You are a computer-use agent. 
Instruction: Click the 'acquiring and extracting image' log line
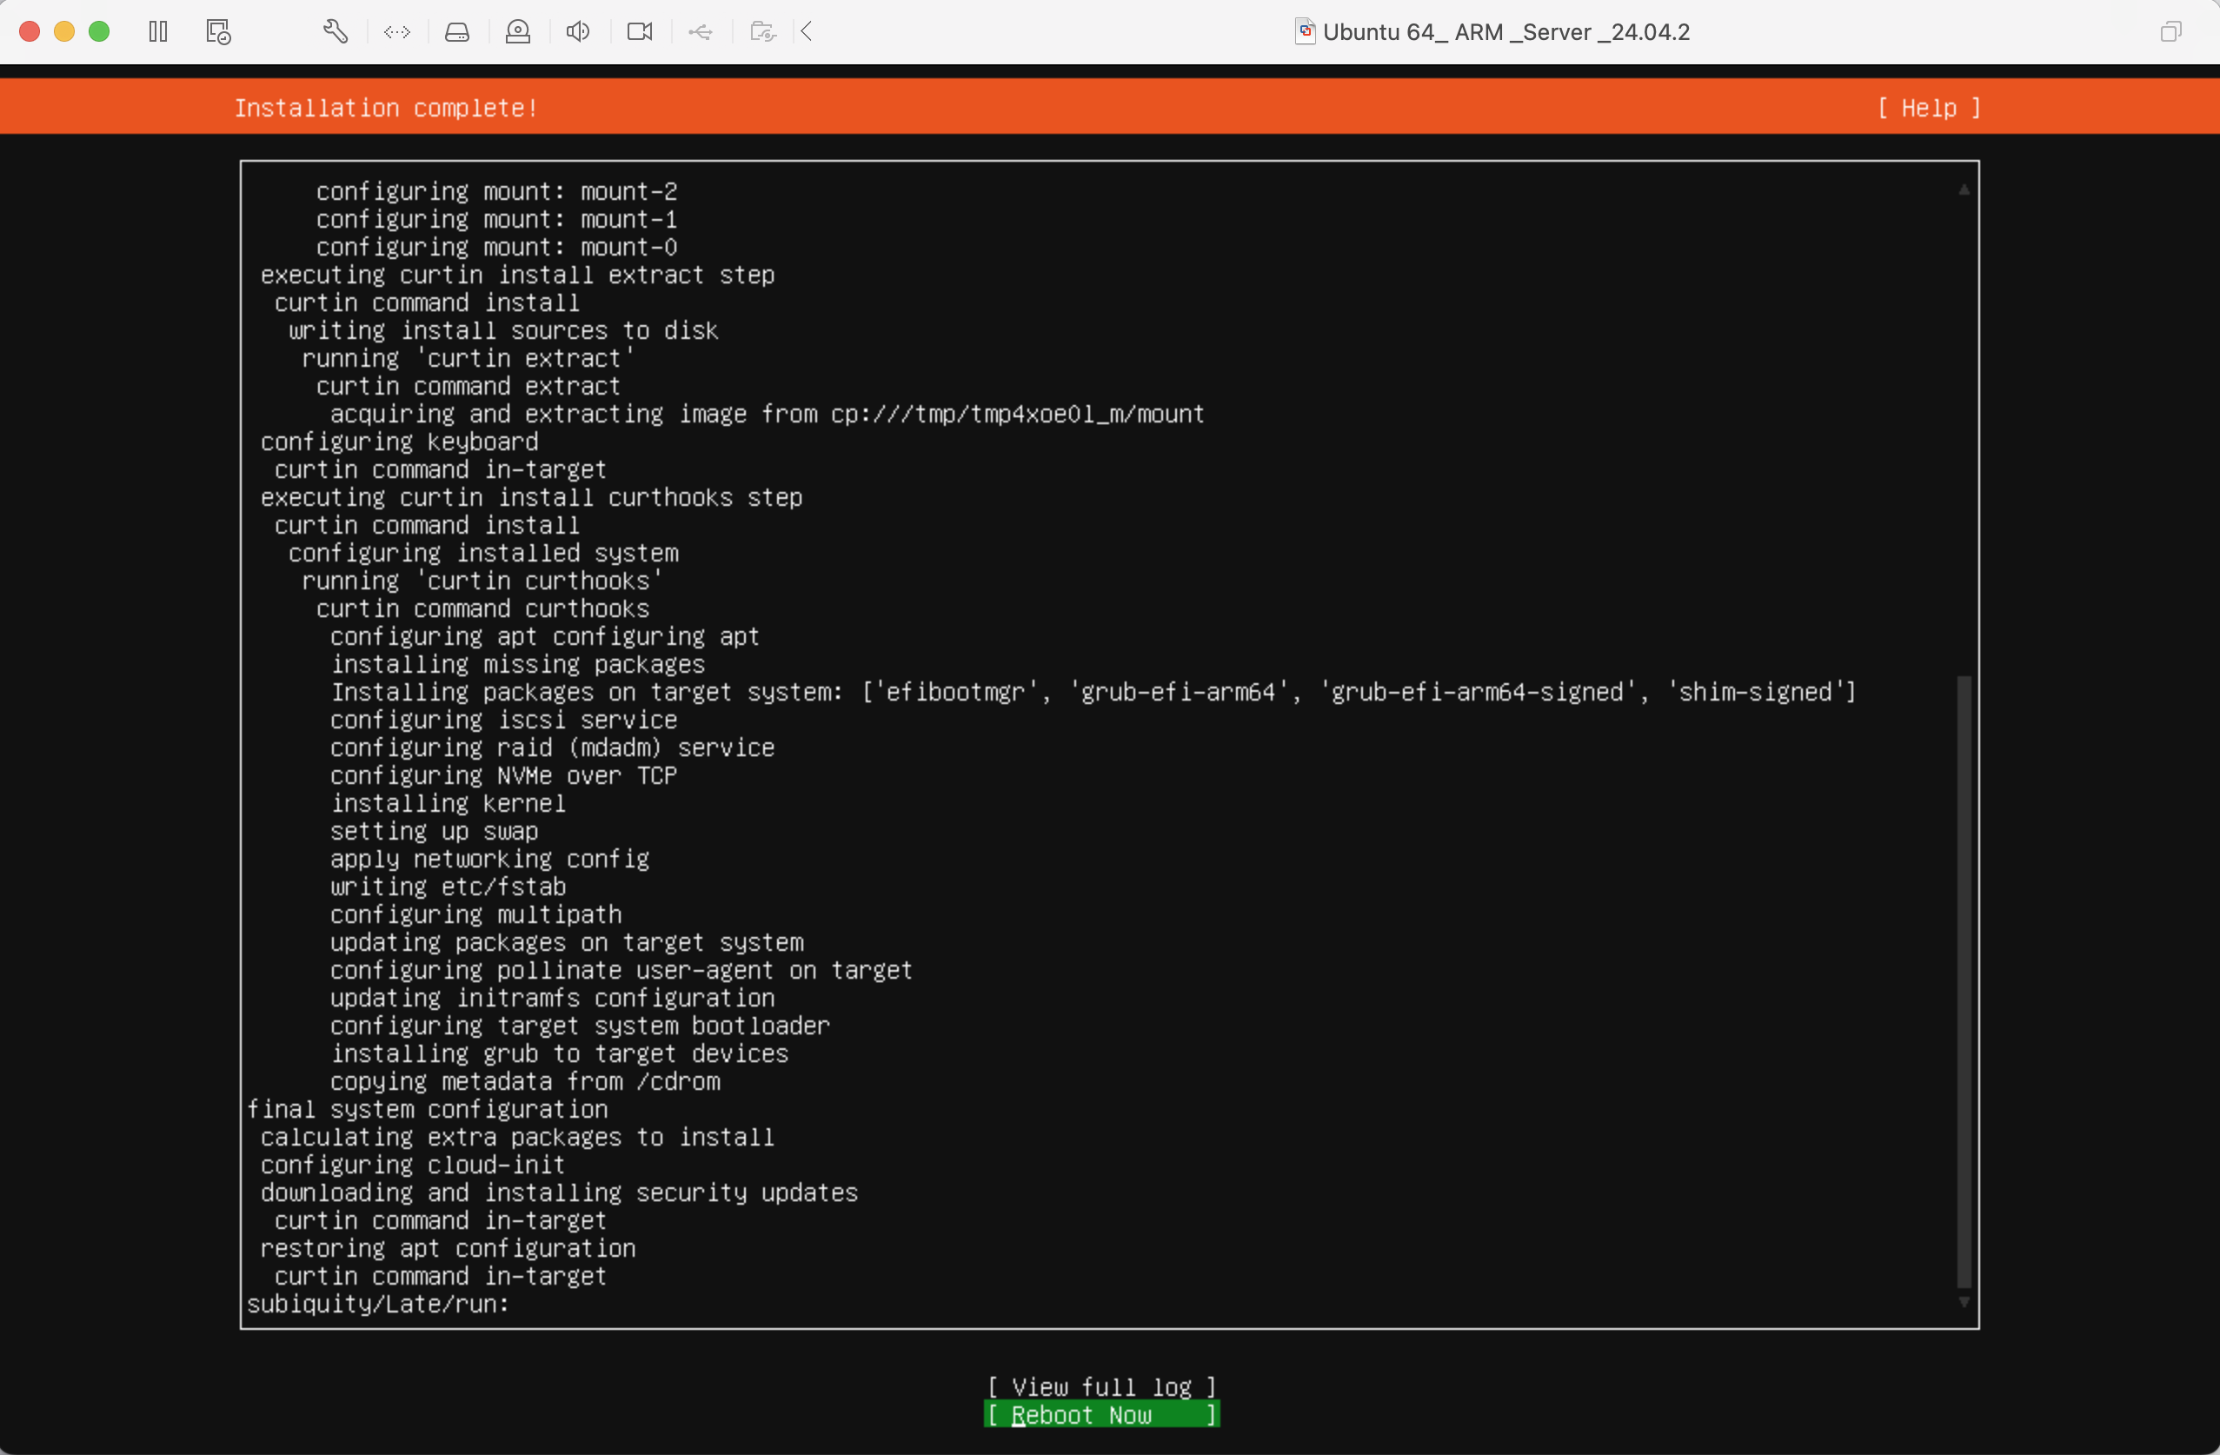pos(767,414)
